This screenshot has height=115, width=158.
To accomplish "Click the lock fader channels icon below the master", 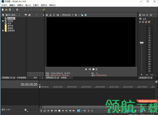I will click(x=142, y=74).
